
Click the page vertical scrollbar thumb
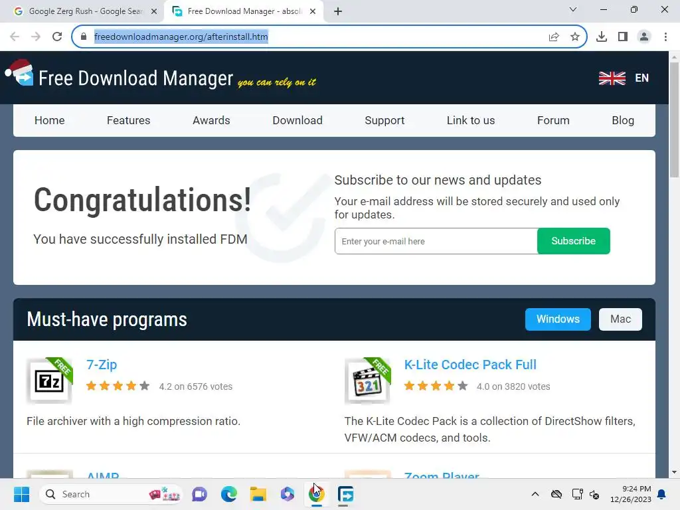click(674, 120)
